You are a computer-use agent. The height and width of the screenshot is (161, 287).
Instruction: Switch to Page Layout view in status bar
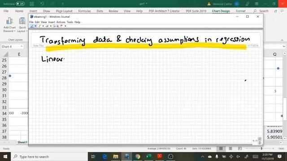pyautogui.click(x=230, y=148)
